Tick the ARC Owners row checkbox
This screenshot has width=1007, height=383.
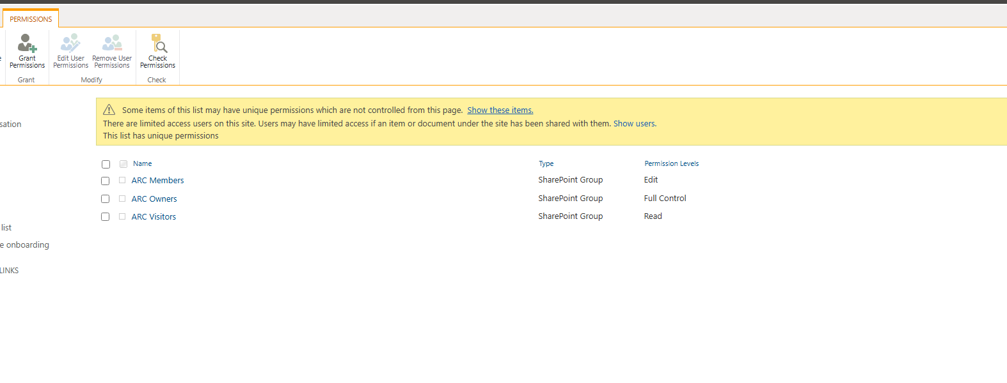coord(106,199)
